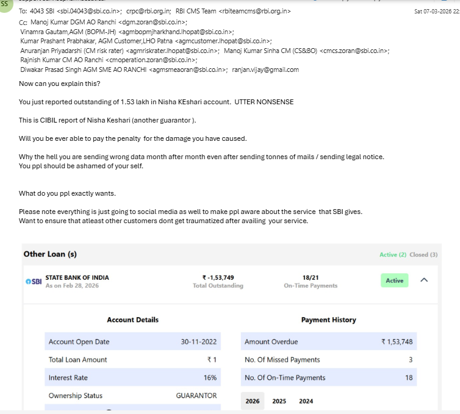Click the 'UTTER NONSENSE' text
This screenshot has width=460, height=414.
(264, 102)
